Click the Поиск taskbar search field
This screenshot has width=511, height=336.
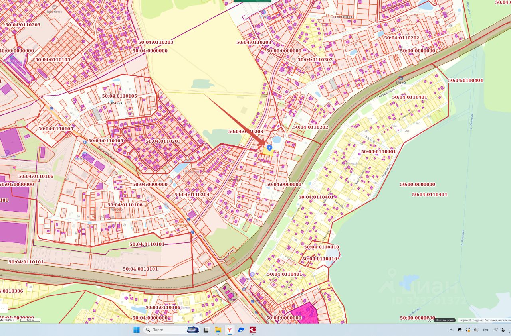(x=171, y=330)
